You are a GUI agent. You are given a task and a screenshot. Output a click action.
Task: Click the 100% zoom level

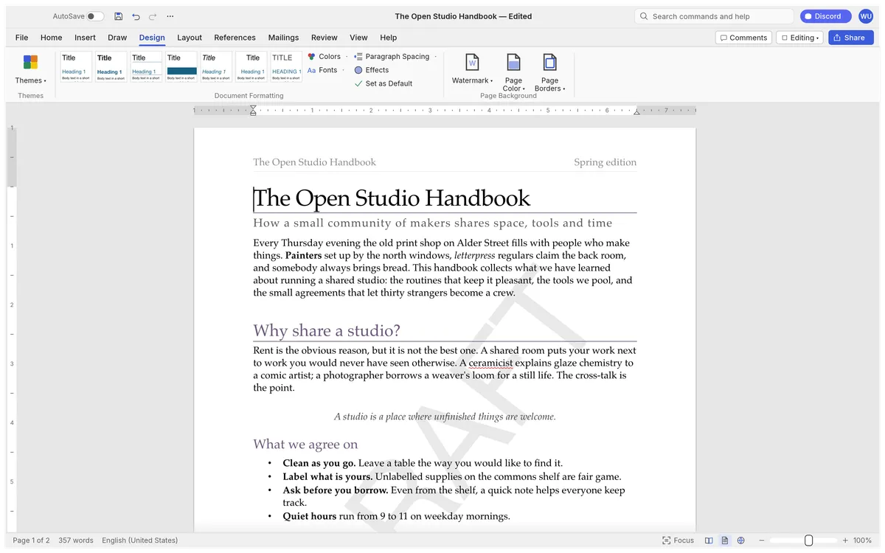862,540
